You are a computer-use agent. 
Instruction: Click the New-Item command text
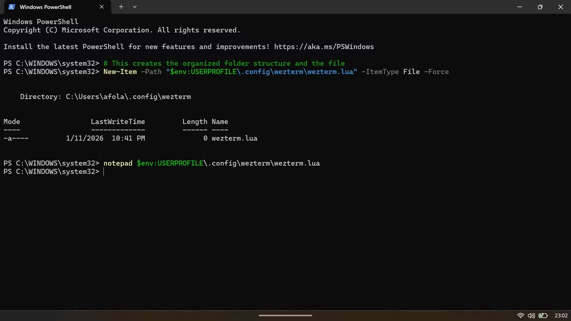tap(120, 72)
